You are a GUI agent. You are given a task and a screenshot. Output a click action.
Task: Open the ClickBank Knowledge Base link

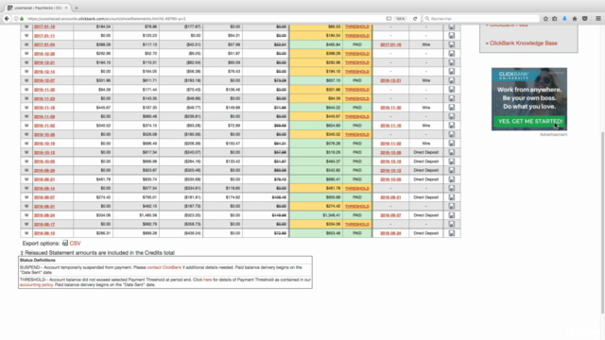[x=523, y=43]
